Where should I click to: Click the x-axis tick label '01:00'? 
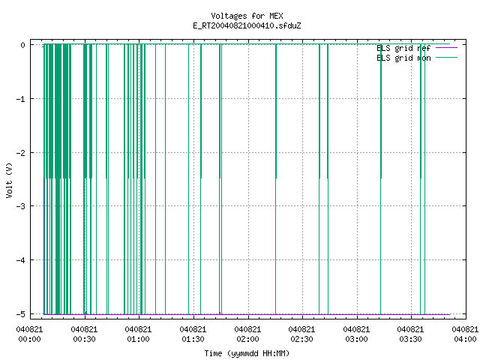[138, 339]
